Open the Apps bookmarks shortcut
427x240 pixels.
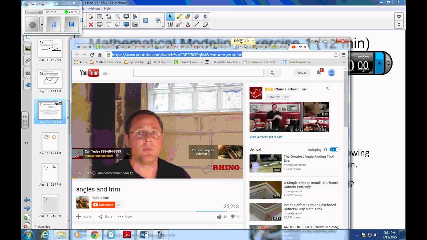[x=80, y=62]
